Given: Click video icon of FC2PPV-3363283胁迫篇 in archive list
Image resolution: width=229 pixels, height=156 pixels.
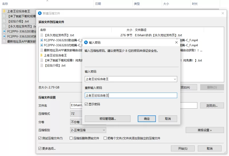Looking at the screenshot, I should pyautogui.click(x=42, y=40).
